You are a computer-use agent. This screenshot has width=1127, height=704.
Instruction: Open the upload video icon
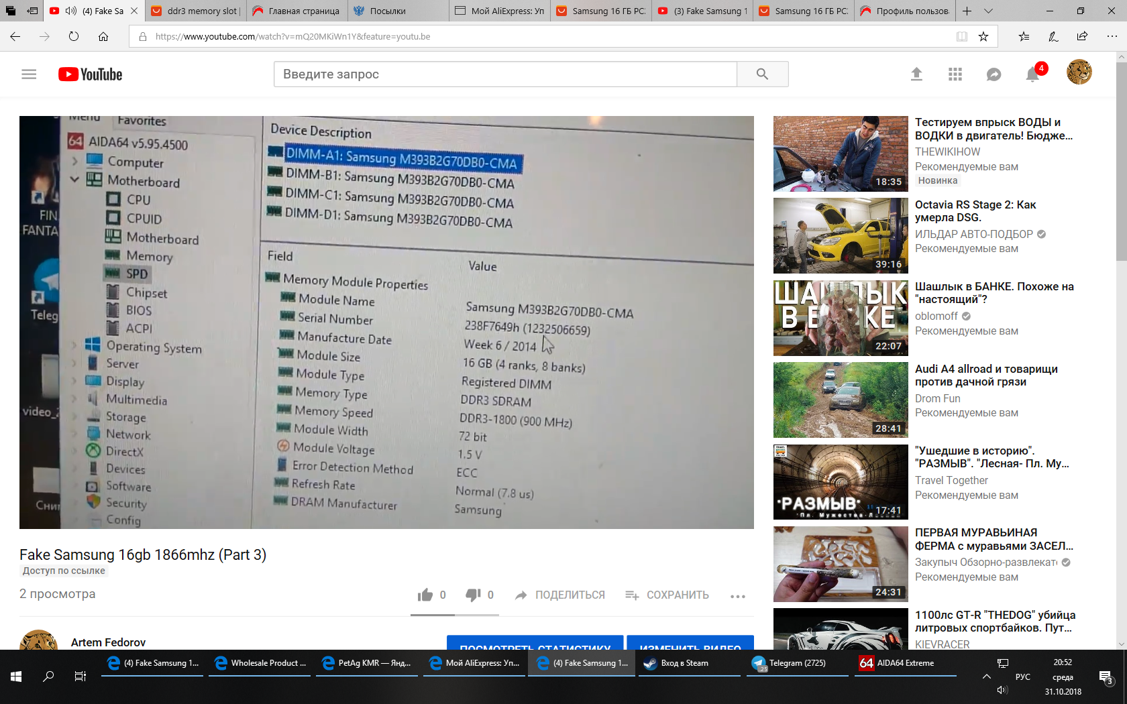pos(916,74)
